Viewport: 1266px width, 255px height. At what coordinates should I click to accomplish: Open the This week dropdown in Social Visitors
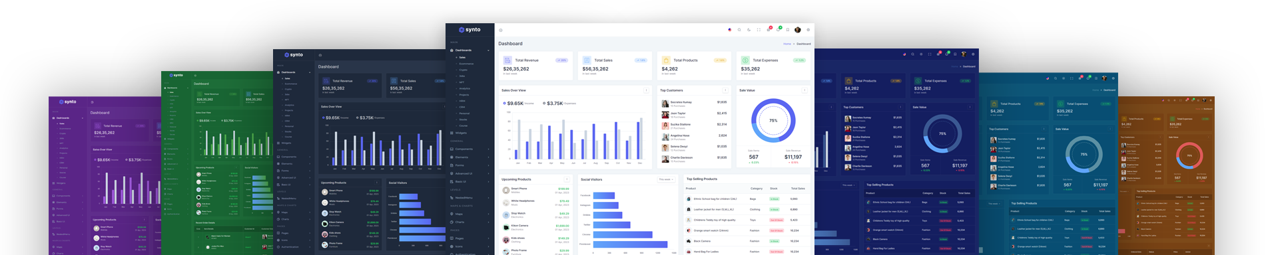click(666, 179)
